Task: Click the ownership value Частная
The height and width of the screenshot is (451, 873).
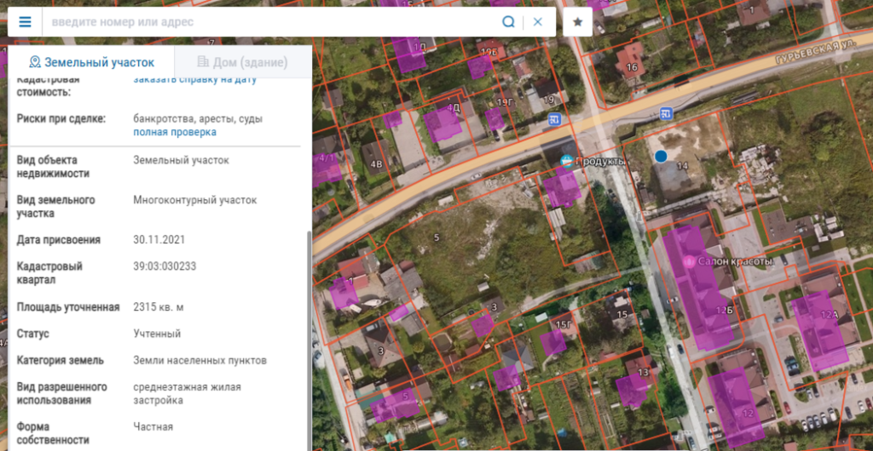Action: click(153, 426)
